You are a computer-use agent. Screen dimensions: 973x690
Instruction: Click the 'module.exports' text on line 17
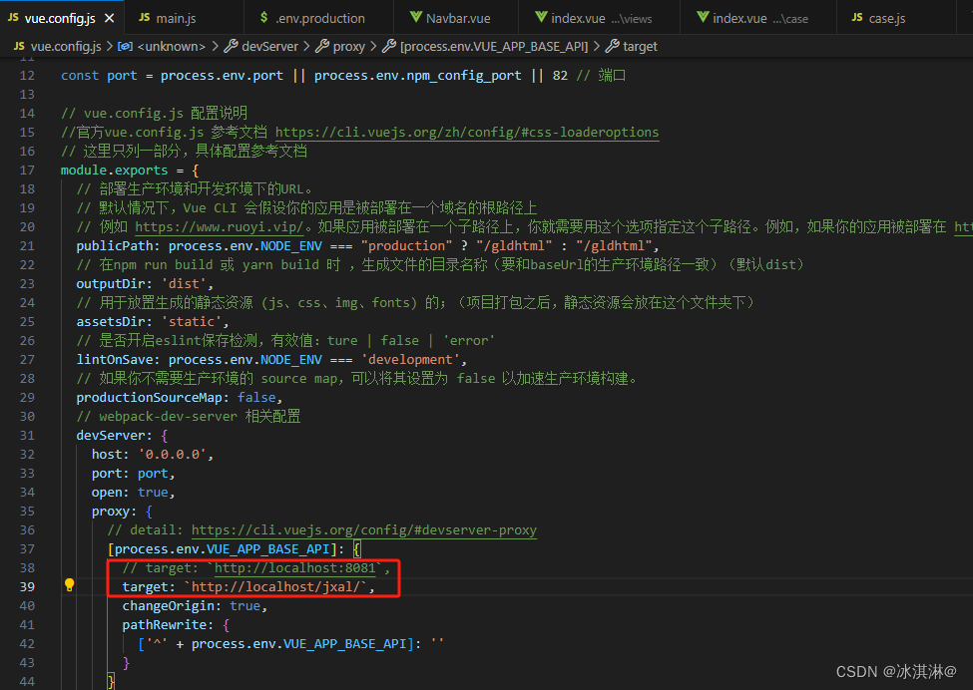(114, 170)
